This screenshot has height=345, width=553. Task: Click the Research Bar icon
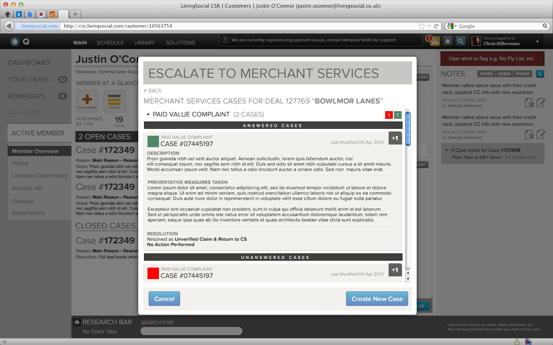click(77, 322)
